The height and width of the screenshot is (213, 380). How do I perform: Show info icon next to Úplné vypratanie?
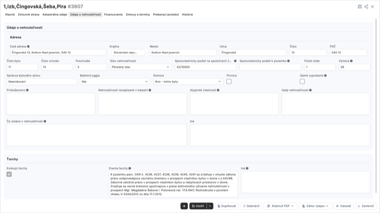click(x=325, y=75)
